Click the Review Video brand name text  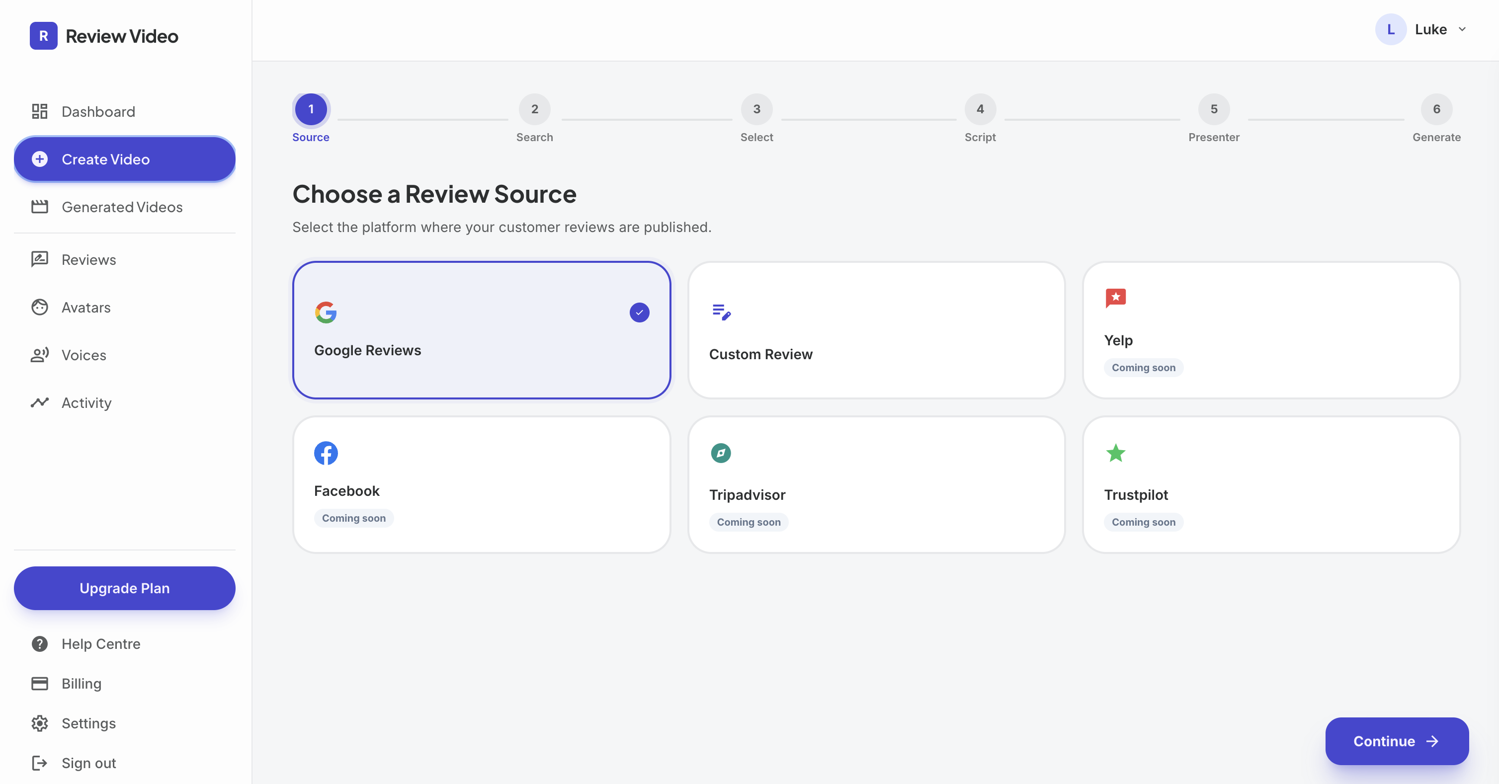coord(122,36)
